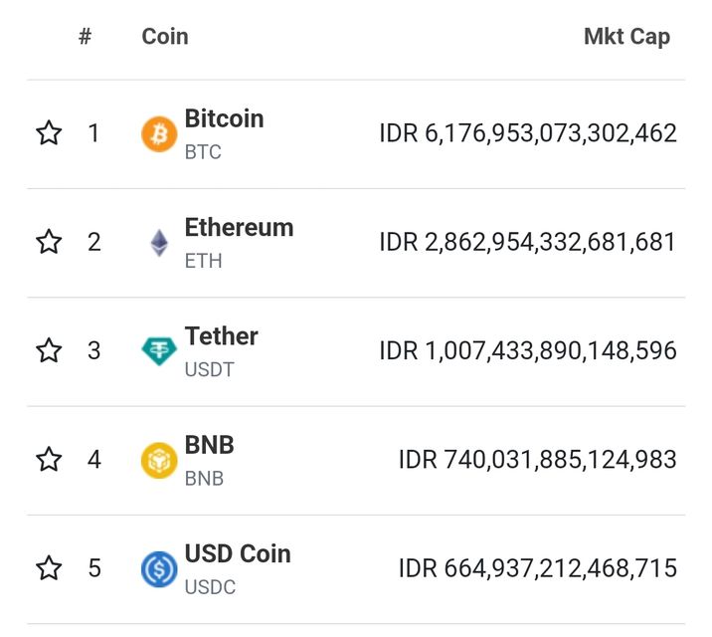712x637 pixels.
Task: Click Bitcoin's market cap value
Action: point(527,133)
